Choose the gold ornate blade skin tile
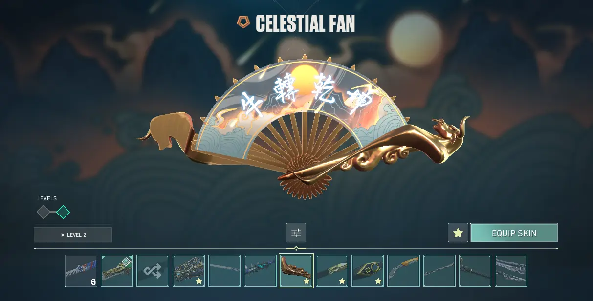The height and width of the screenshot is (301, 593). [x=117, y=271]
